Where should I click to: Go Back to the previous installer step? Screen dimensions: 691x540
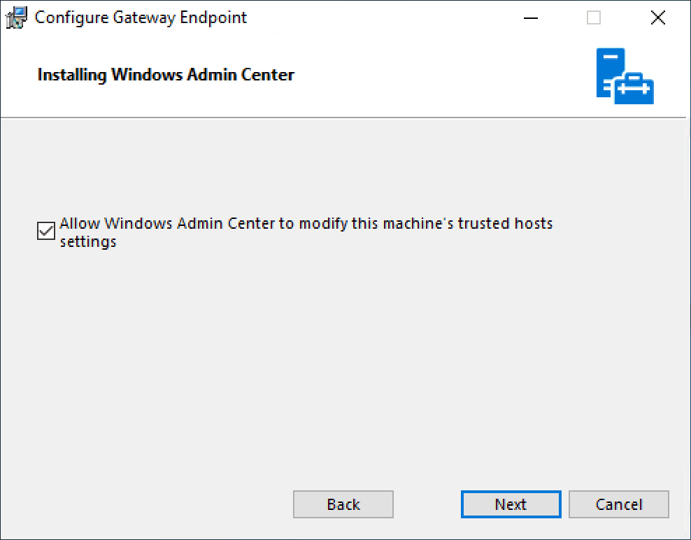tap(343, 504)
